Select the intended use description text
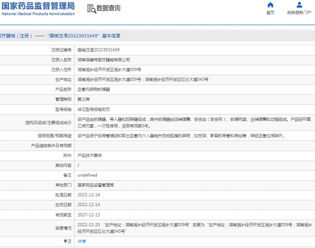The height and width of the screenshot is (248, 315). (x=181, y=136)
